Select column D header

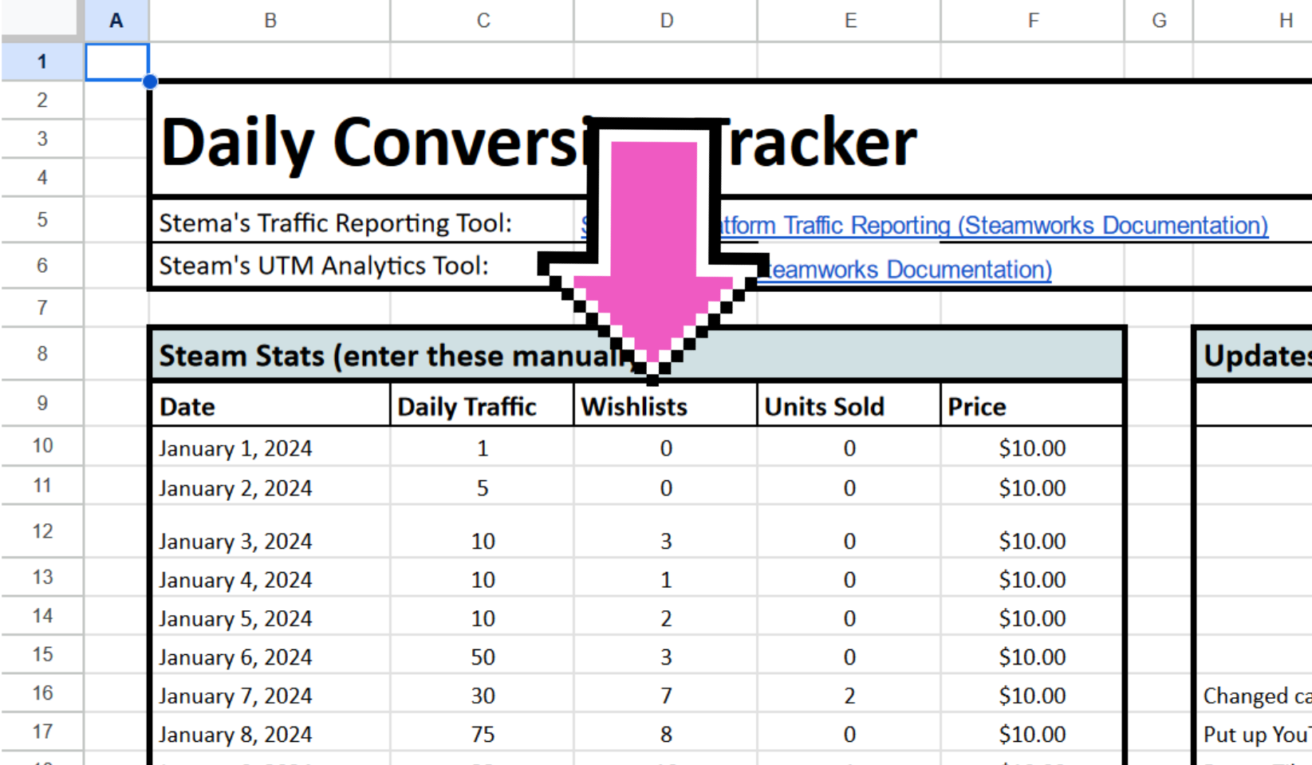pyautogui.click(x=666, y=21)
